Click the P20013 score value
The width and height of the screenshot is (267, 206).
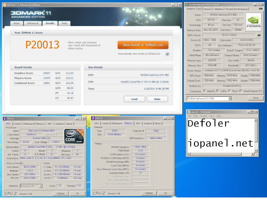coord(42,45)
